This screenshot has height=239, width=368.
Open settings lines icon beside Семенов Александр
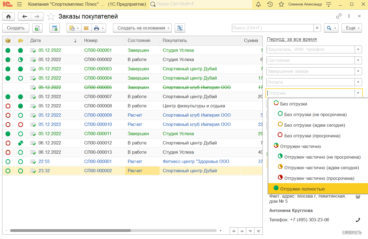coord(329,4)
